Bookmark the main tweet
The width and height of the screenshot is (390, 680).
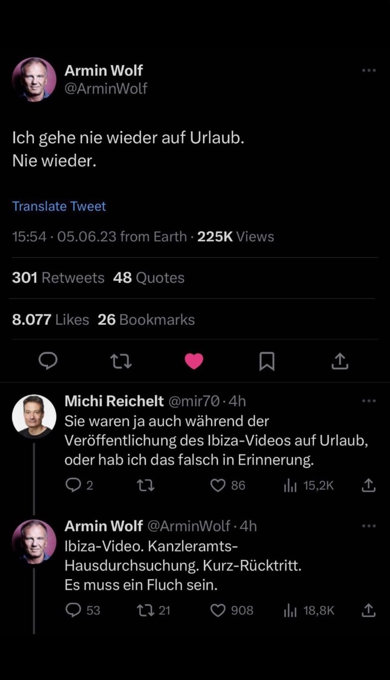[266, 361]
